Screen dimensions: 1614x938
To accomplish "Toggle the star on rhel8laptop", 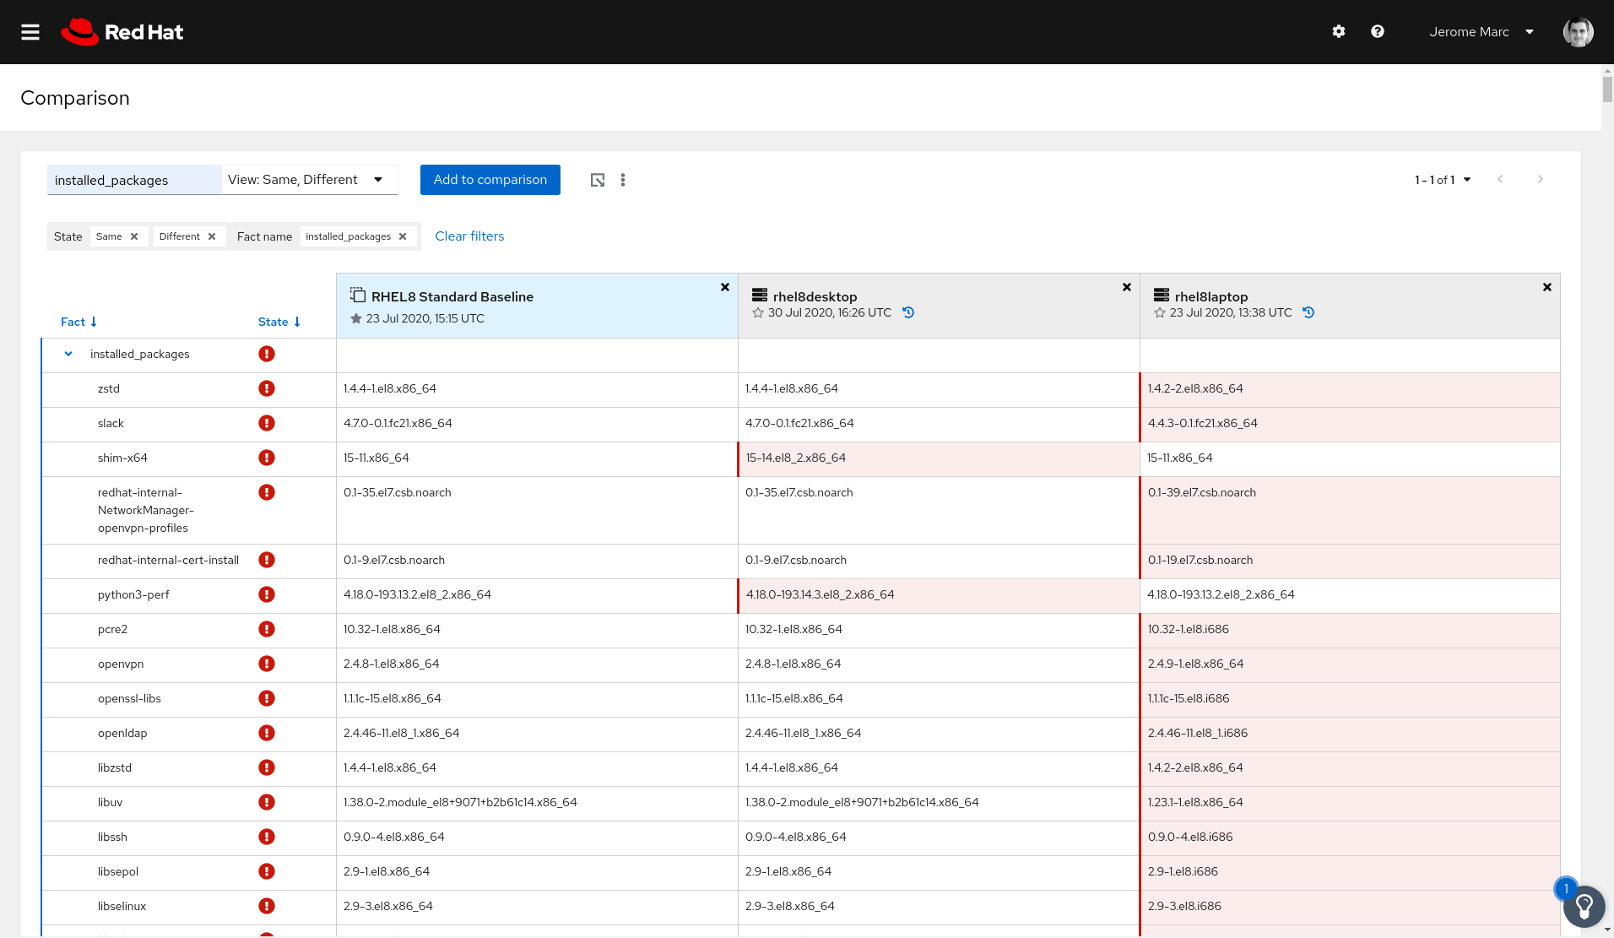I will (x=1160, y=313).
